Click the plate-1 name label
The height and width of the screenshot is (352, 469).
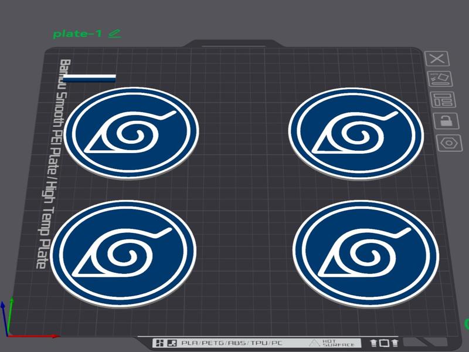[x=77, y=33]
